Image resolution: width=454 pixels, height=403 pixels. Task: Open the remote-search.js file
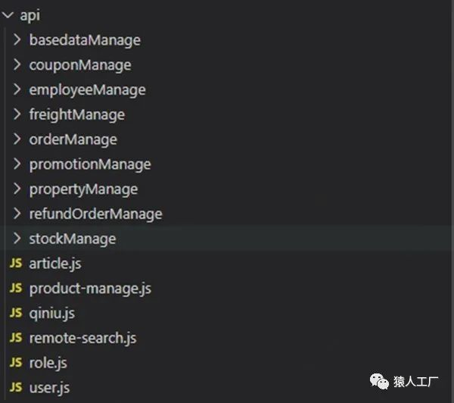82,339
